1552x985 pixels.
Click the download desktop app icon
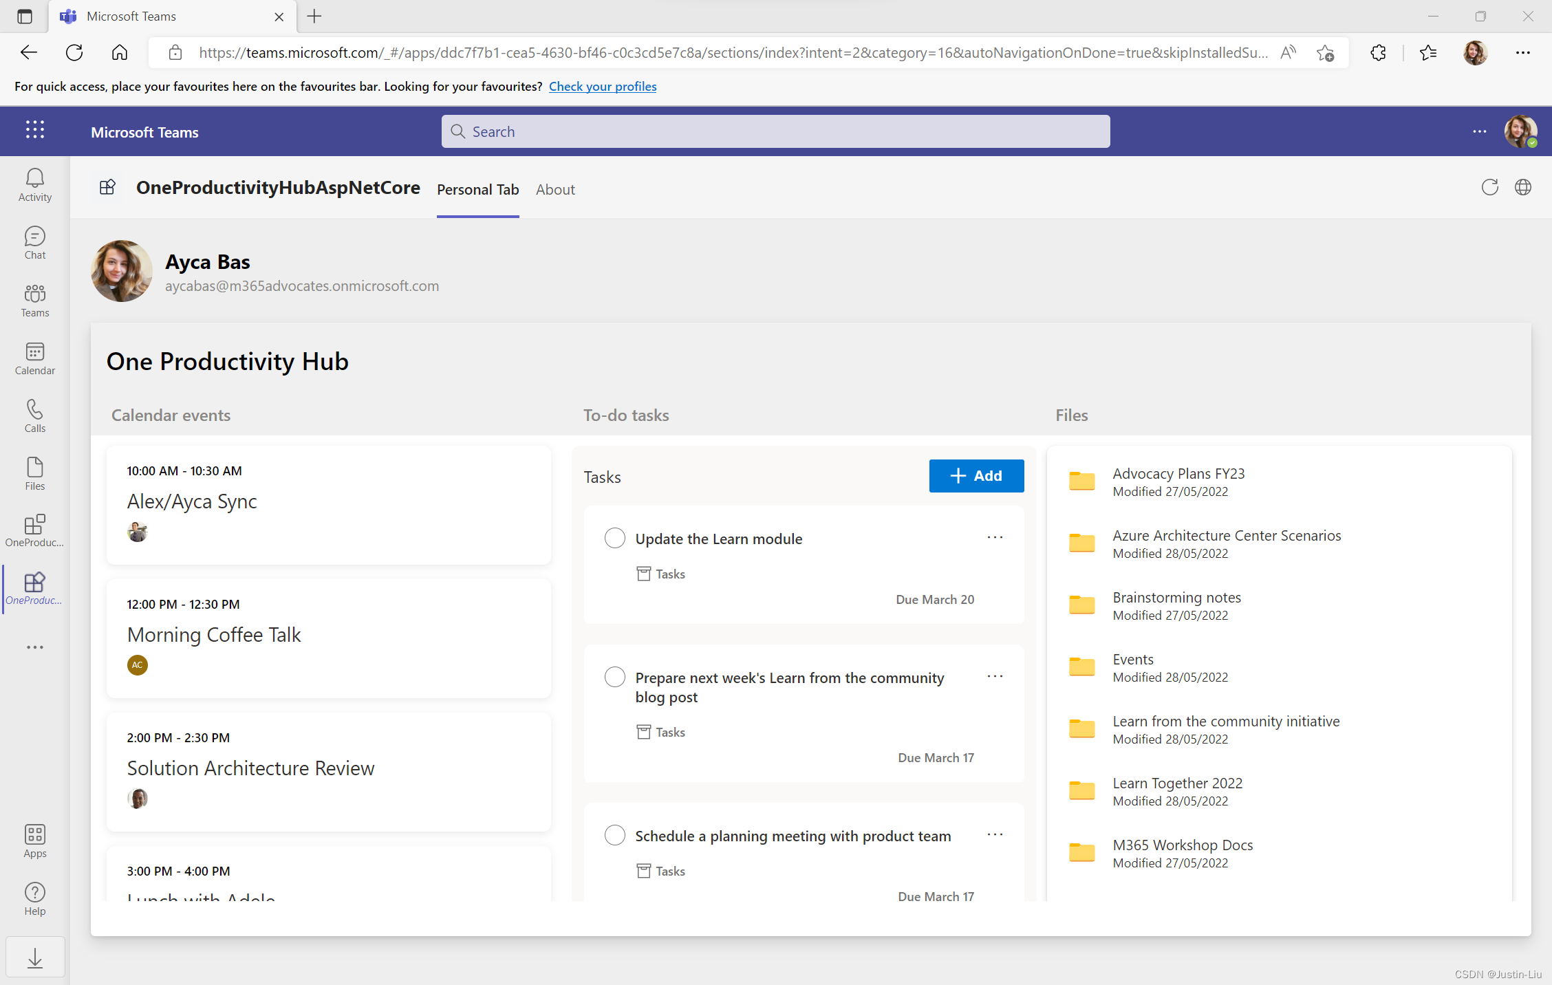click(35, 957)
